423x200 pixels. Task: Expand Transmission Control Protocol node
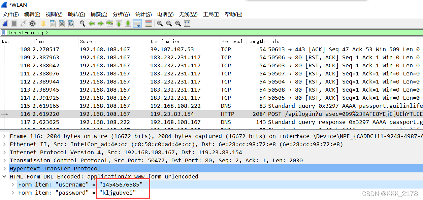(4, 161)
